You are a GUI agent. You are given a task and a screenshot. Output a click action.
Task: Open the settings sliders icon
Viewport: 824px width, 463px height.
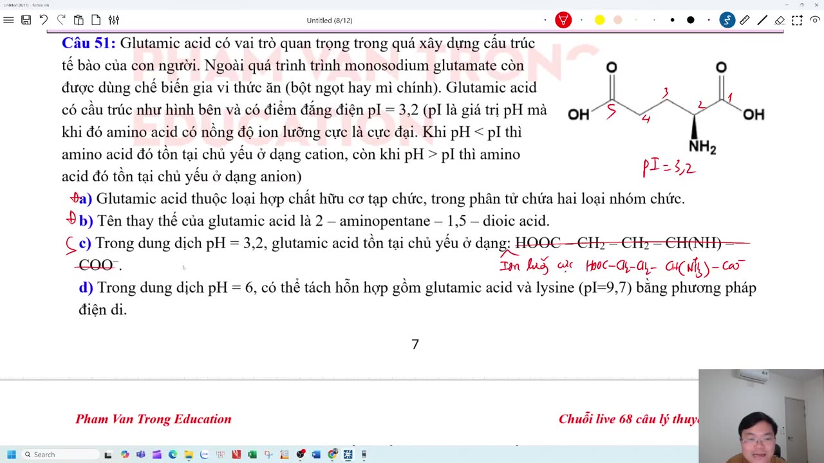(x=114, y=20)
